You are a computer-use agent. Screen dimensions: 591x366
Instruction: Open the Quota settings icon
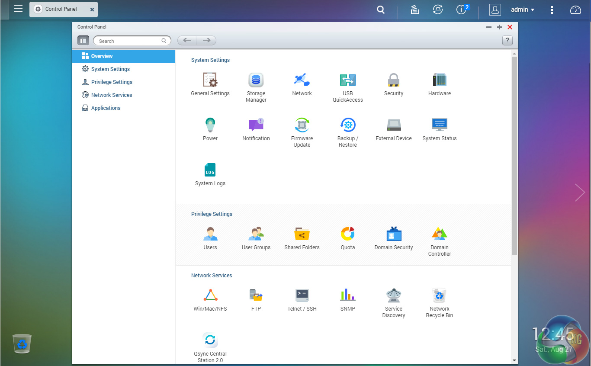[347, 234]
